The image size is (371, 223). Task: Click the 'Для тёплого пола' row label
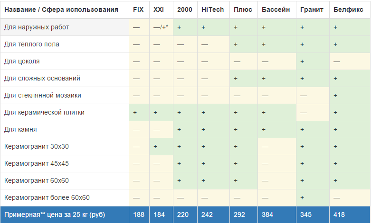pos(32,45)
